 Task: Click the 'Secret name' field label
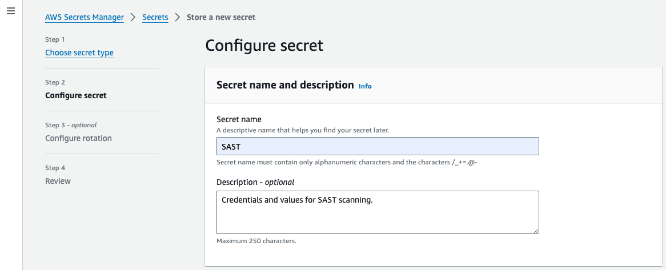pyautogui.click(x=239, y=119)
